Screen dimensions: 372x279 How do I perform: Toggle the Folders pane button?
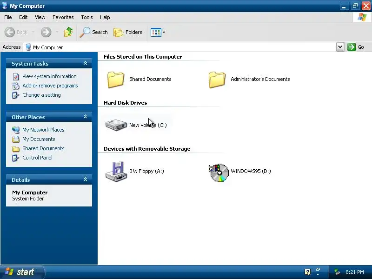(x=127, y=32)
